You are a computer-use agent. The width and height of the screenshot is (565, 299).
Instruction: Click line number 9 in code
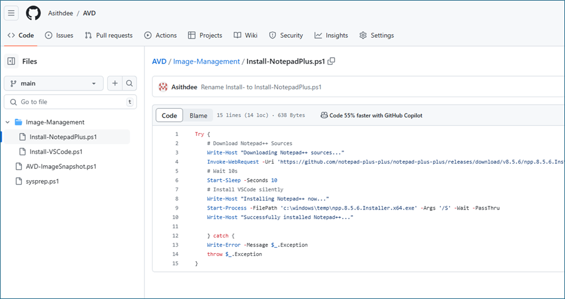[177, 208]
